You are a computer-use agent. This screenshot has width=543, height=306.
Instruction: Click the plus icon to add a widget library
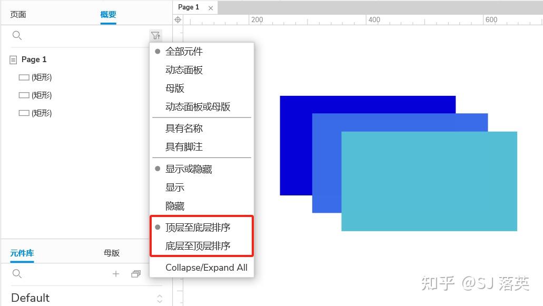click(x=116, y=273)
